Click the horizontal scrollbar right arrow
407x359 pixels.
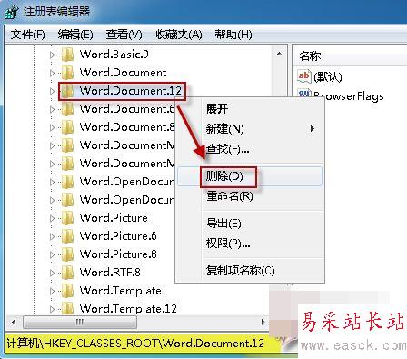click(x=263, y=322)
